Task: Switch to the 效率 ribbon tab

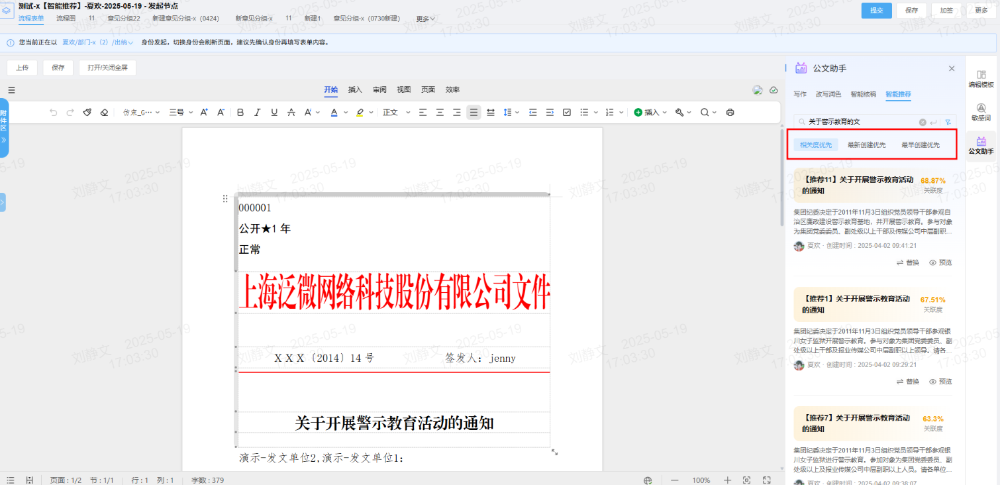Action: 452,89
